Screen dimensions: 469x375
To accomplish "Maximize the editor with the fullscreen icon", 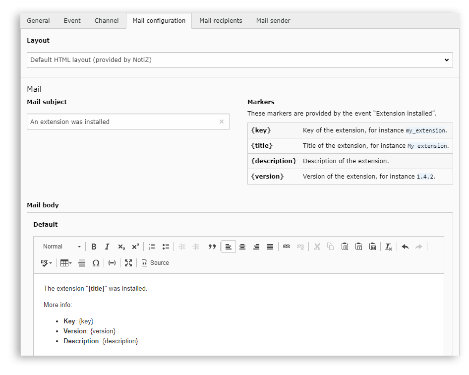I will pos(128,263).
